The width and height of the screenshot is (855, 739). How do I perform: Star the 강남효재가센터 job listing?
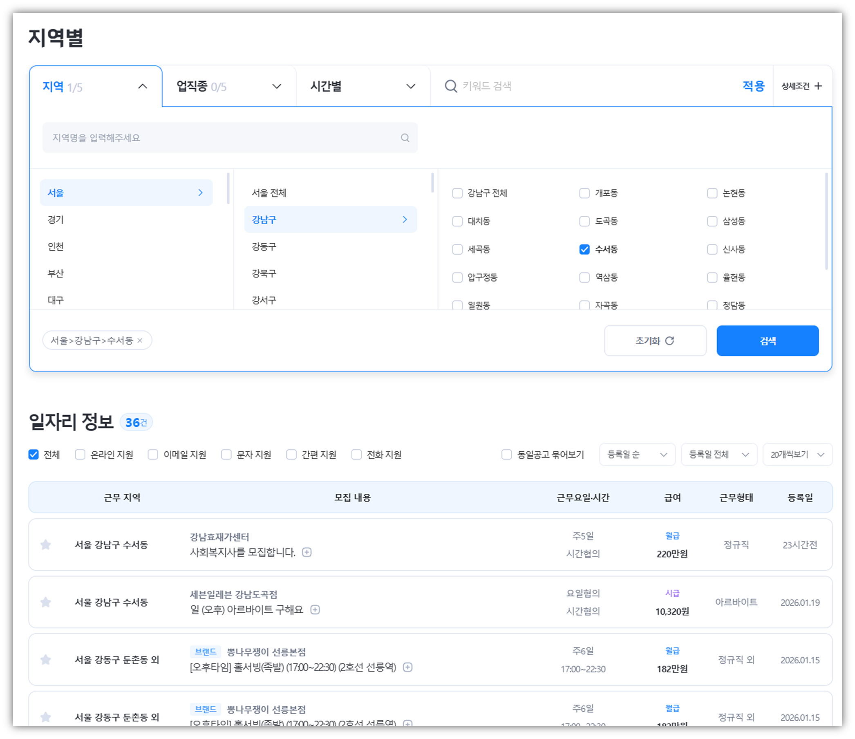[x=46, y=545]
